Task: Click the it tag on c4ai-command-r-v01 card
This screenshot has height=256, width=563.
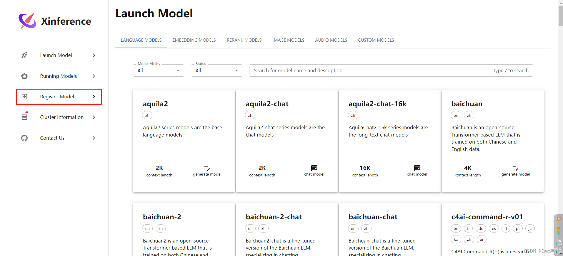Action: [x=506, y=228]
